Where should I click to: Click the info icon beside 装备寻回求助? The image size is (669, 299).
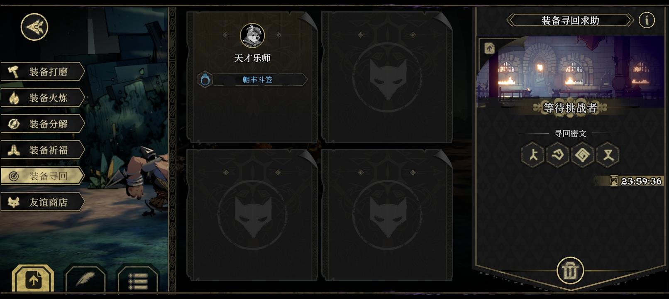pos(647,20)
